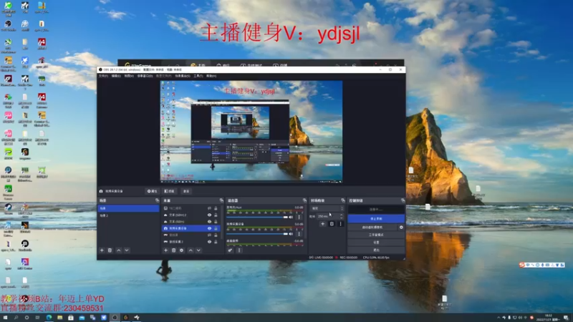Viewport: 573px width, 322px height.
Task: Move the selected scene down
Action: 127,250
